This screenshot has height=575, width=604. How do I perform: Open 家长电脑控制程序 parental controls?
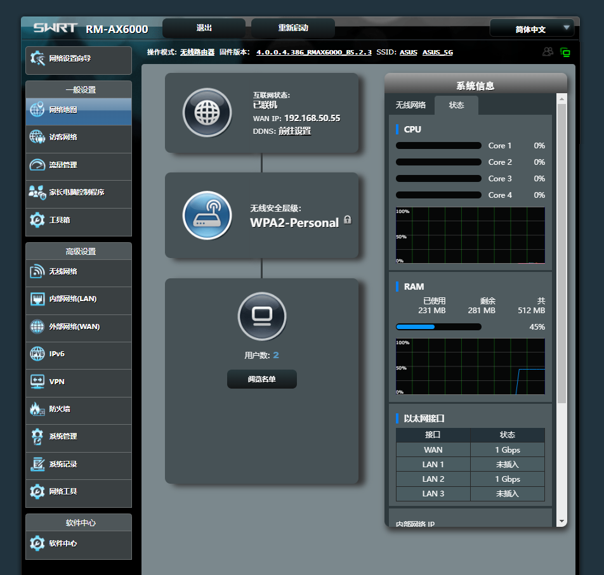pos(79,192)
